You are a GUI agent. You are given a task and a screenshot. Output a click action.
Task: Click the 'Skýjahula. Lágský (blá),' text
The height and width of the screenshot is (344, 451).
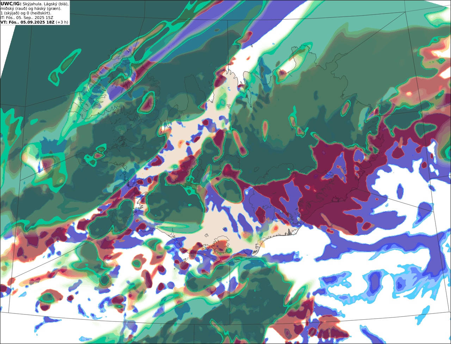pyautogui.click(x=45, y=4)
